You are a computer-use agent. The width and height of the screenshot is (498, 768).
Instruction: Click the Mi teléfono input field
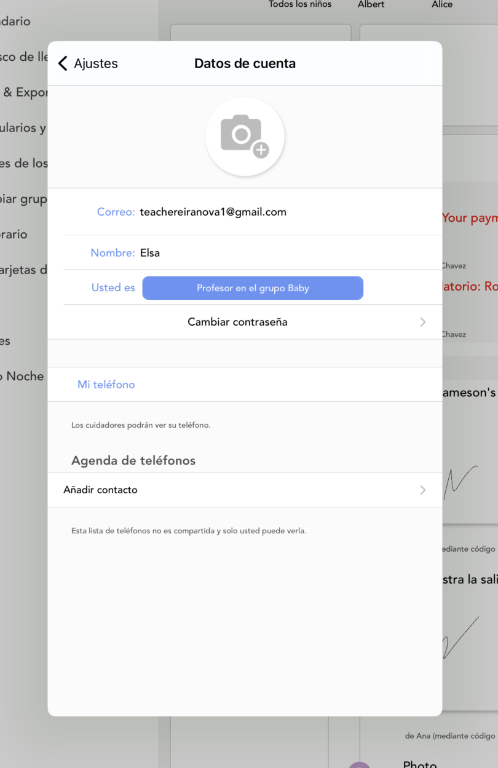(245, 385)
